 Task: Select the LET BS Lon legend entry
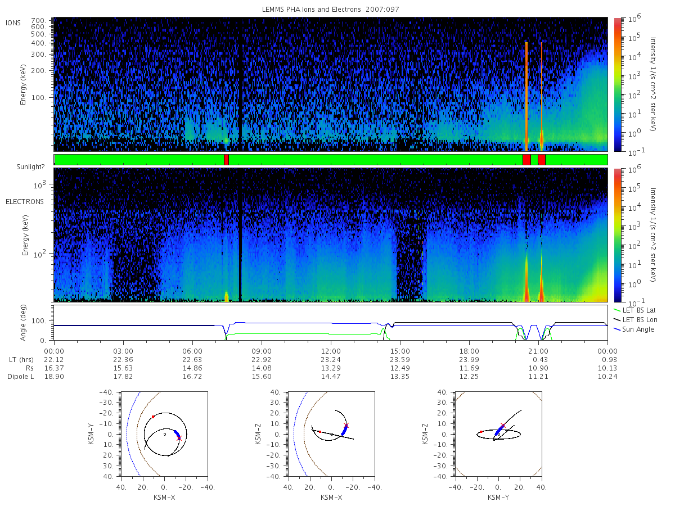[x=638, y=319]
